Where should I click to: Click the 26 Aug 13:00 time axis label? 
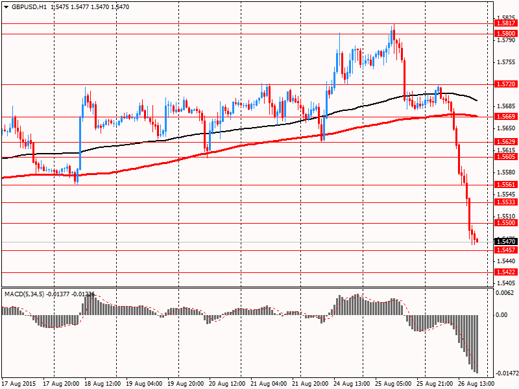(477, 384)
